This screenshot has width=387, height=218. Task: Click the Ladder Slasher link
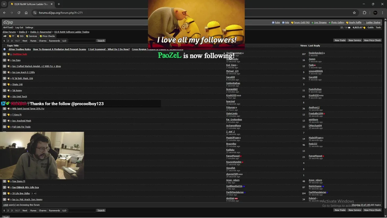tap(373, 22)
